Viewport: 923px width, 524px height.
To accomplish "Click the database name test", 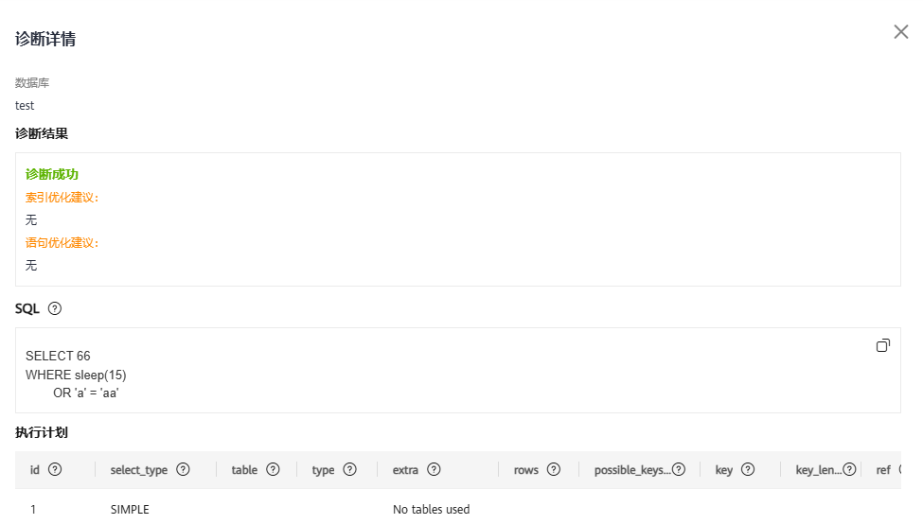I will [x=25, y=105].
